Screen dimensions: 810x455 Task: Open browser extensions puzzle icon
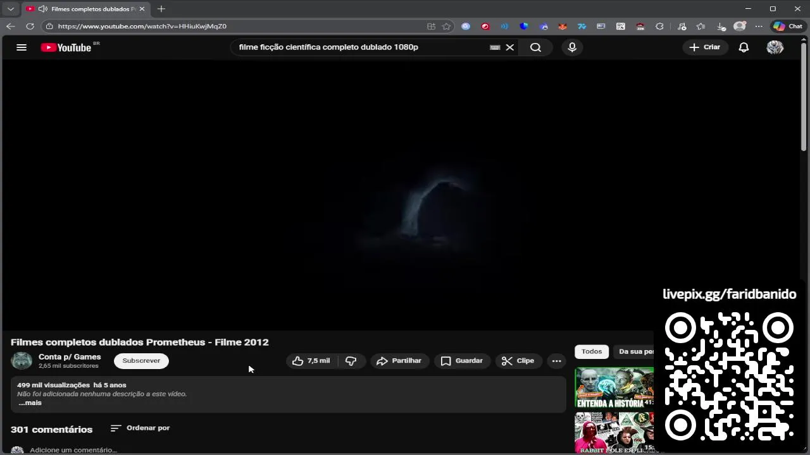point(659,26)
